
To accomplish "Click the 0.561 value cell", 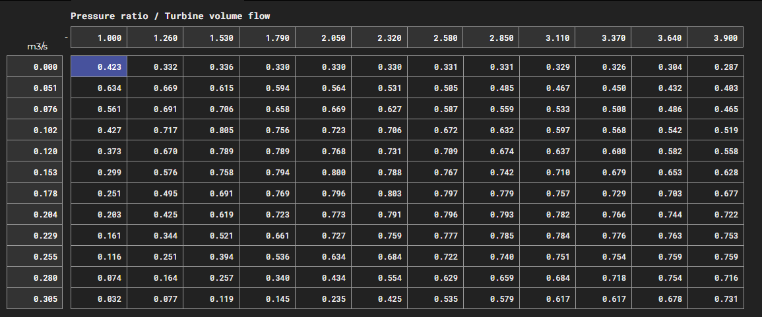I will point(99,109).
